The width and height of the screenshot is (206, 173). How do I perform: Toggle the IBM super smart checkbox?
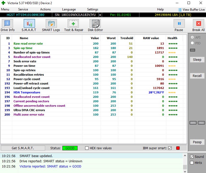pyautogui.click(x=170, y=148)
